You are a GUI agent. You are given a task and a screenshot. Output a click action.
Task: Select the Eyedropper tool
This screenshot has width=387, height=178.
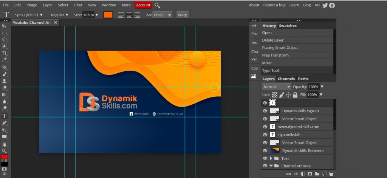click(x=5, y=60)
